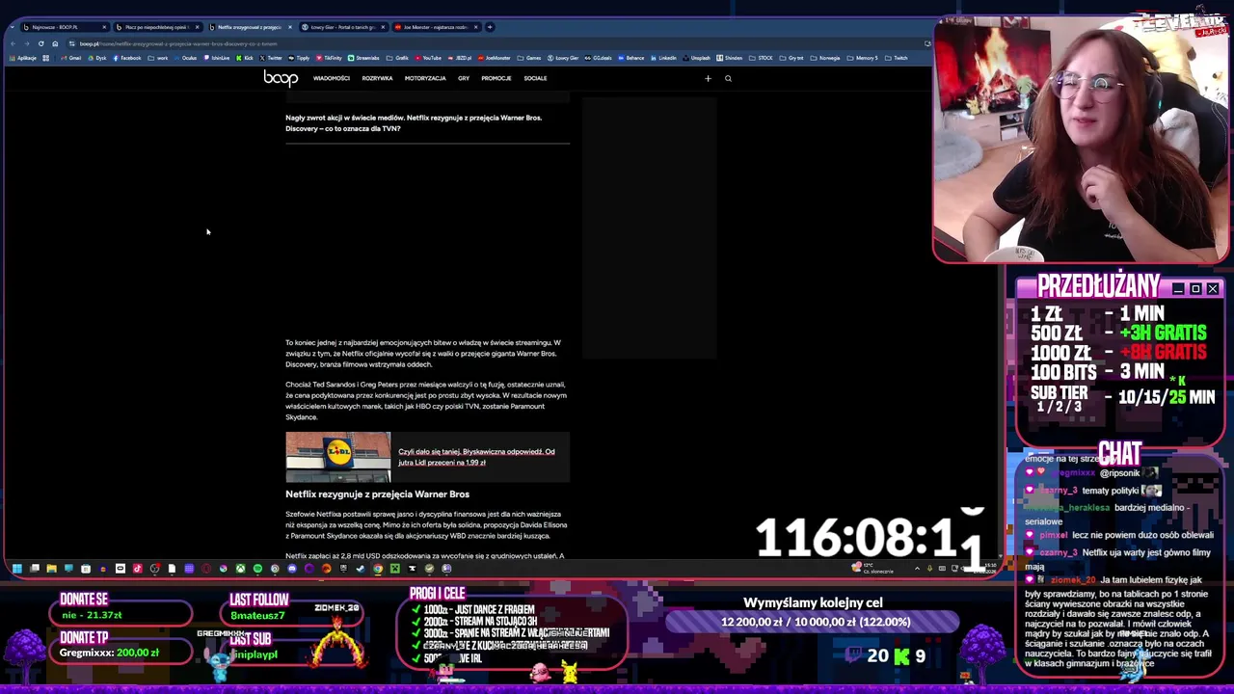Open the Unsplash bookmark

tap(696, 58)
